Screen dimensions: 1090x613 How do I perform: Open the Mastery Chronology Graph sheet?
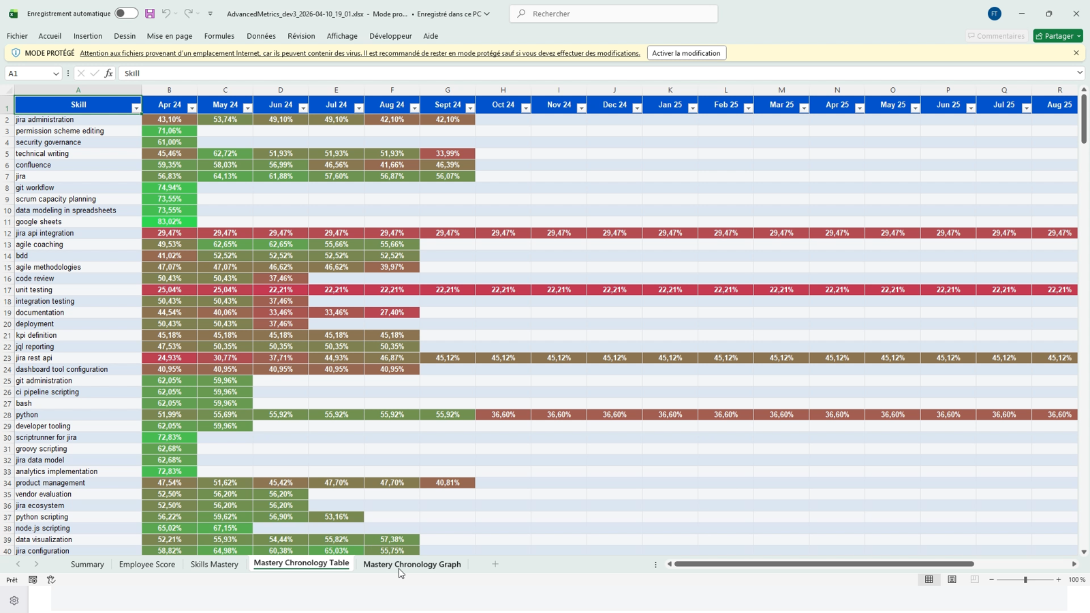(412, 564)
